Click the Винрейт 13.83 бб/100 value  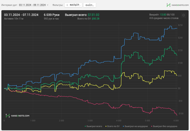pos(162,15)
